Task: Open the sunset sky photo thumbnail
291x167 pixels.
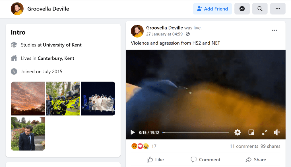Action: 28,99
